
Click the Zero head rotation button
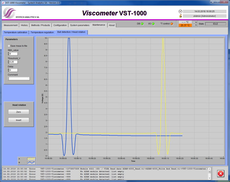pos(19,112)
